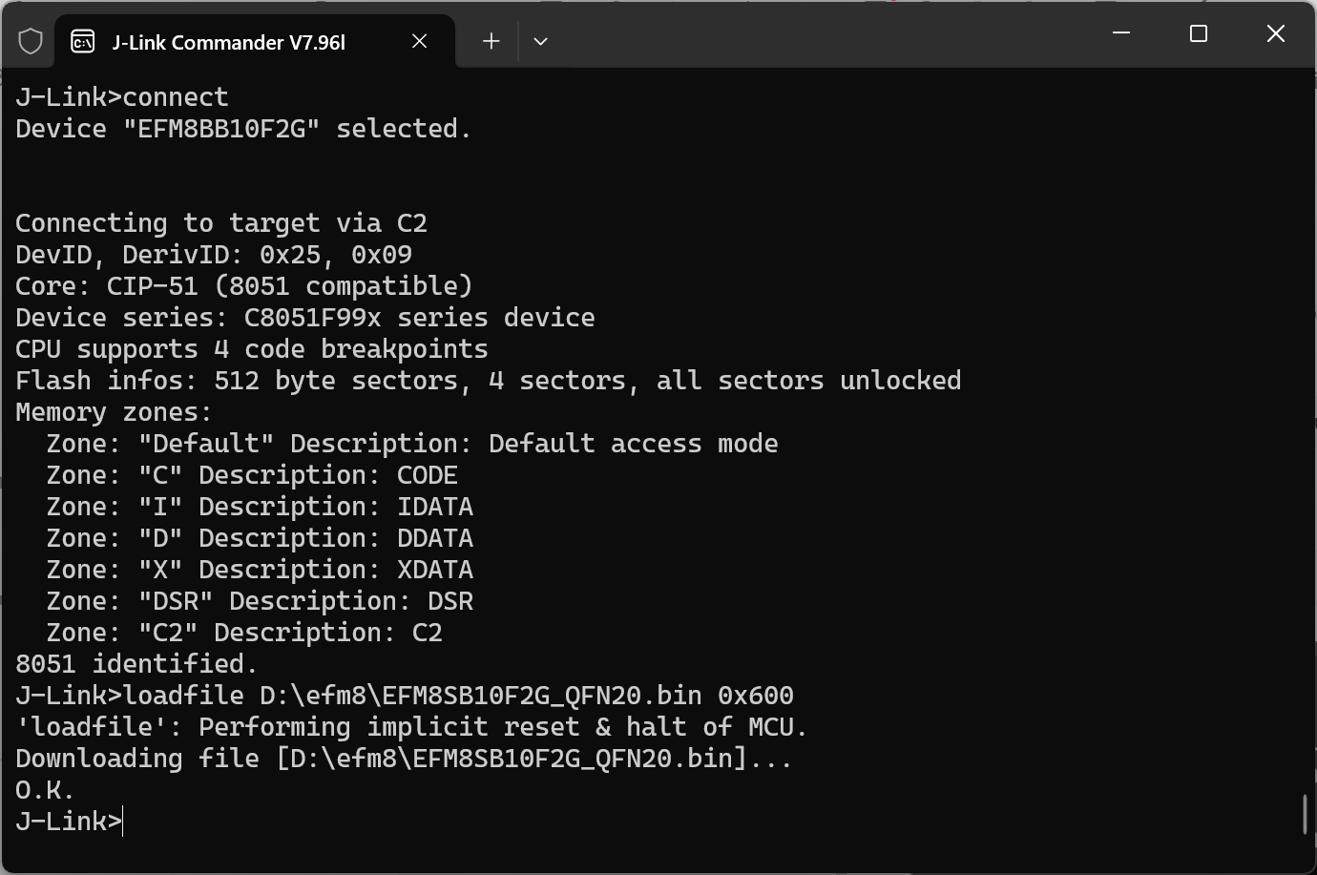This screenshot has height=875, width=1317.
Task: Close the terminal window
Action: (1275, 33)
